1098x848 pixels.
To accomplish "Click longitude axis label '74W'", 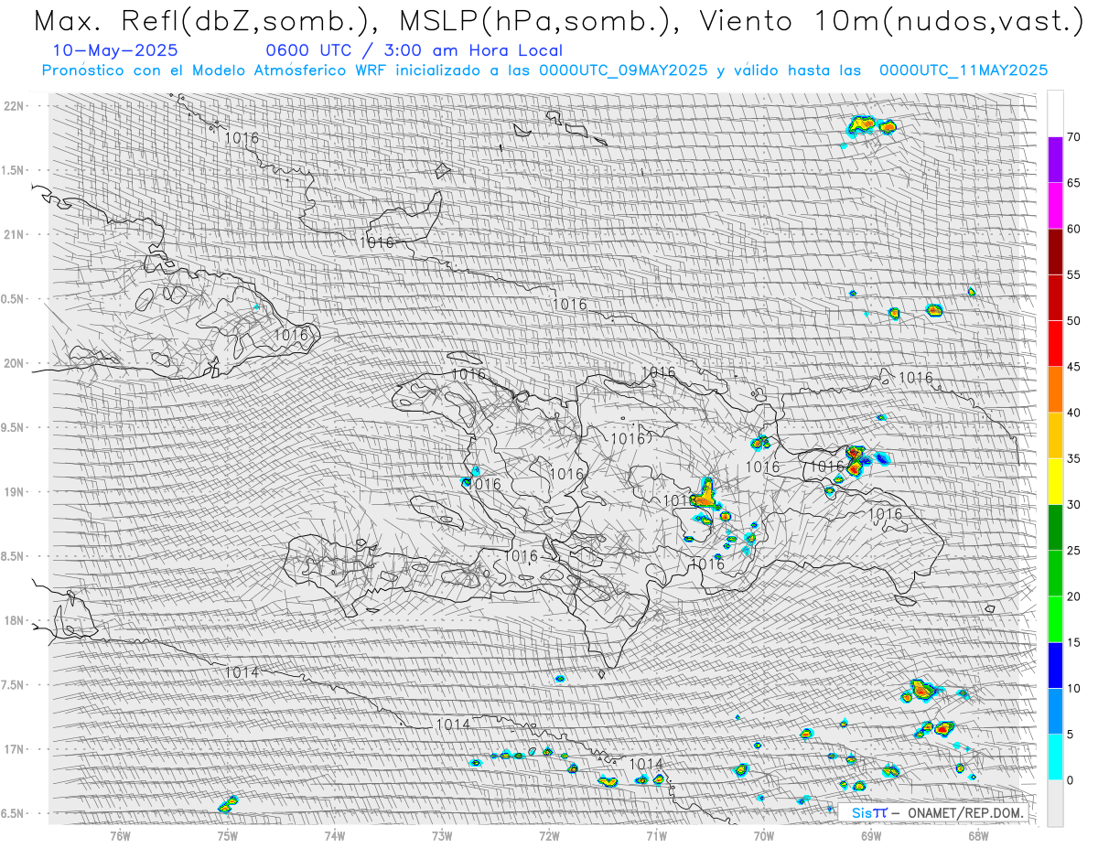I will point(335,835).
